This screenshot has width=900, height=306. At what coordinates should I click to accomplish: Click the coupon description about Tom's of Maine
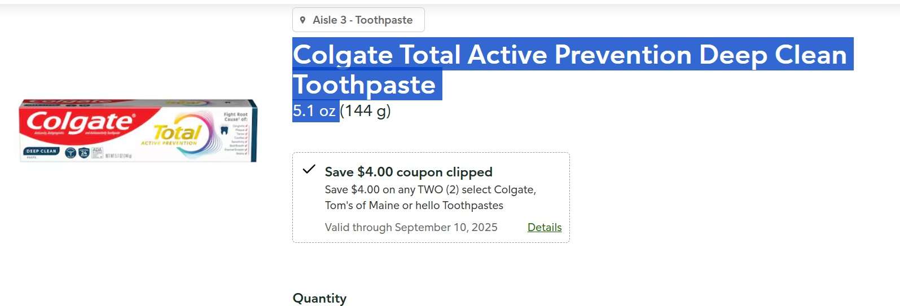tap(431, 197)
